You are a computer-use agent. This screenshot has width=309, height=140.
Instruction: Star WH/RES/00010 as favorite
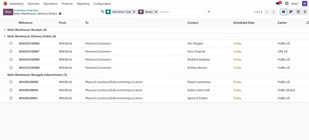11,90
